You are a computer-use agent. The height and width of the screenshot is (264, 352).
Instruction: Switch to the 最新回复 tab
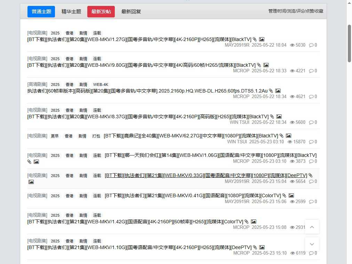pyautogui.click(x=131, y=11)
